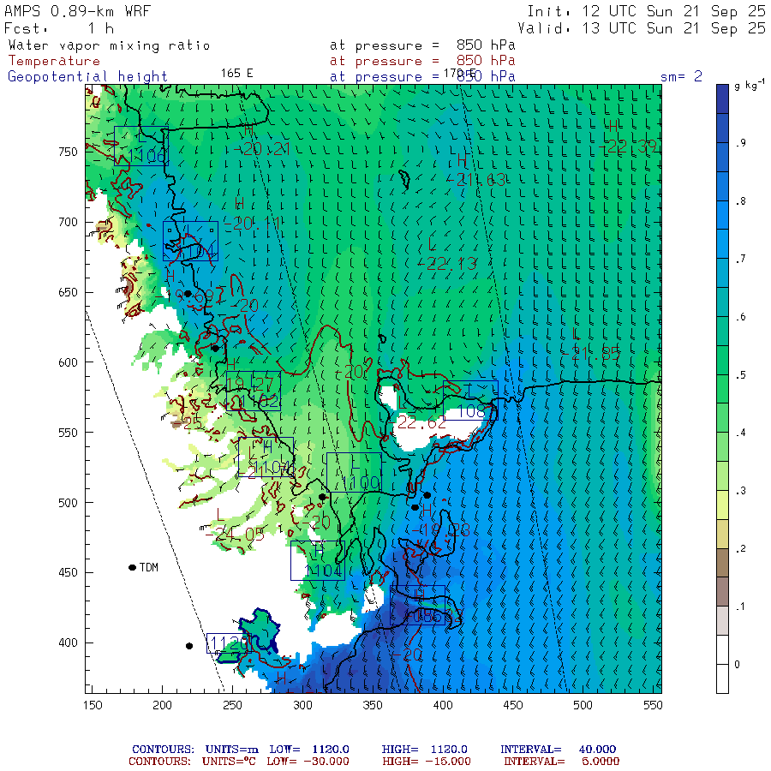Screen dimensions: 771x771
Task: Click the red 'LOW= -30.000' contour text
Action: [x=308, y=762]
